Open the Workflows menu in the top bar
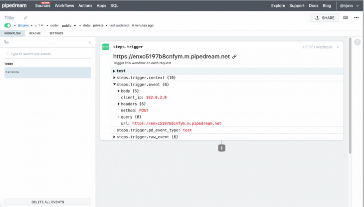The width and height of the screenshot is (364, 207). click(x=64, y=5)
